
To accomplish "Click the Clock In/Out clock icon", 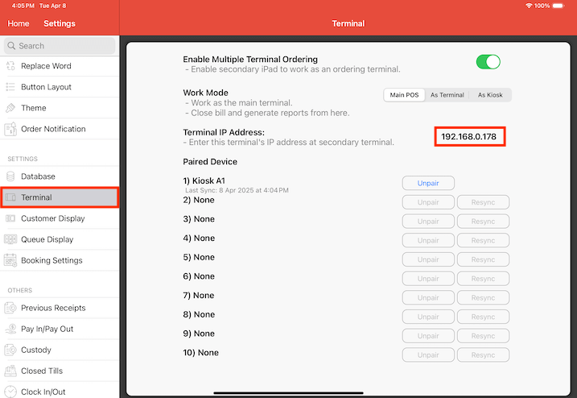I will (10, 392).
